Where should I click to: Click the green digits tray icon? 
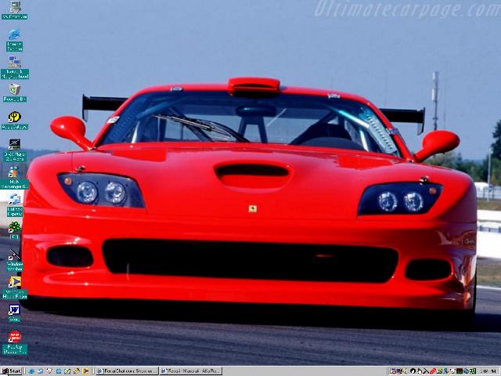point(473,371)
